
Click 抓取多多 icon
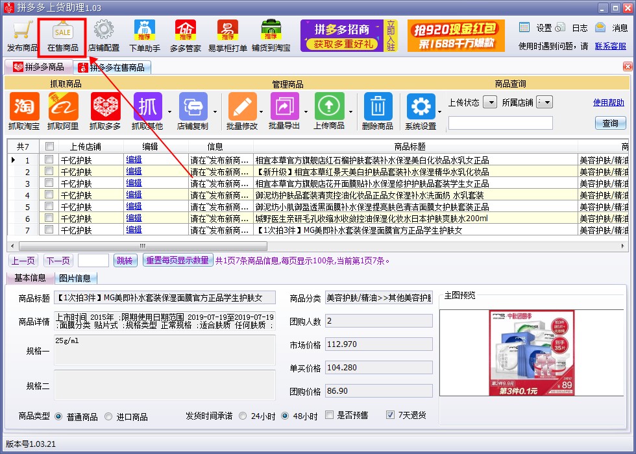(x=105, y=111)
